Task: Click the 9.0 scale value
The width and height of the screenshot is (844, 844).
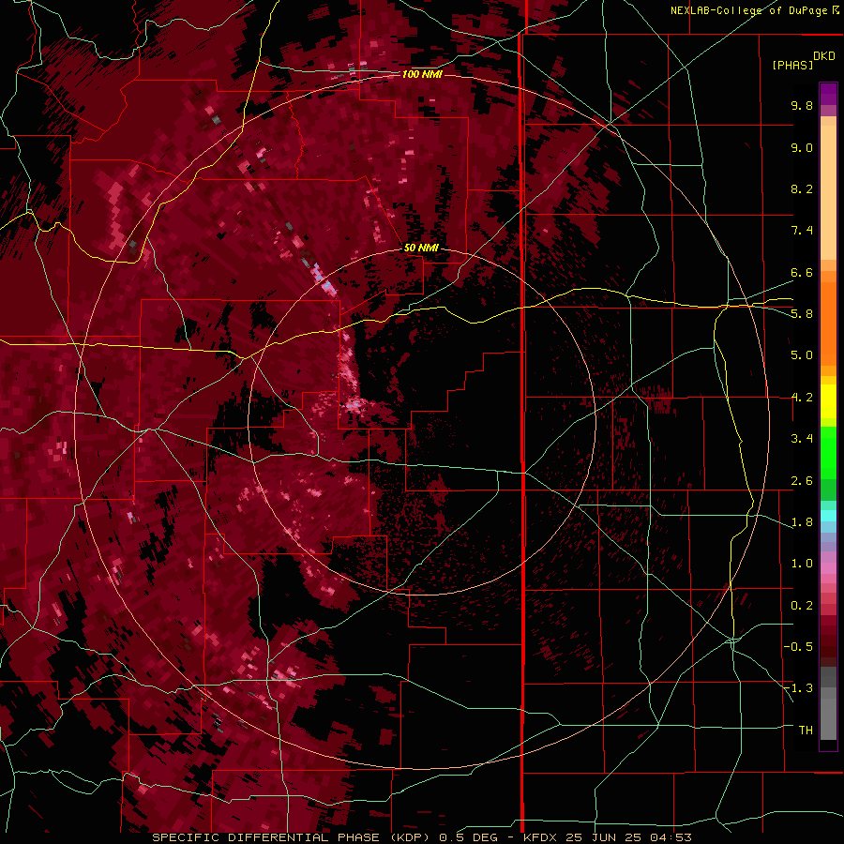Action: pos(802,147)
